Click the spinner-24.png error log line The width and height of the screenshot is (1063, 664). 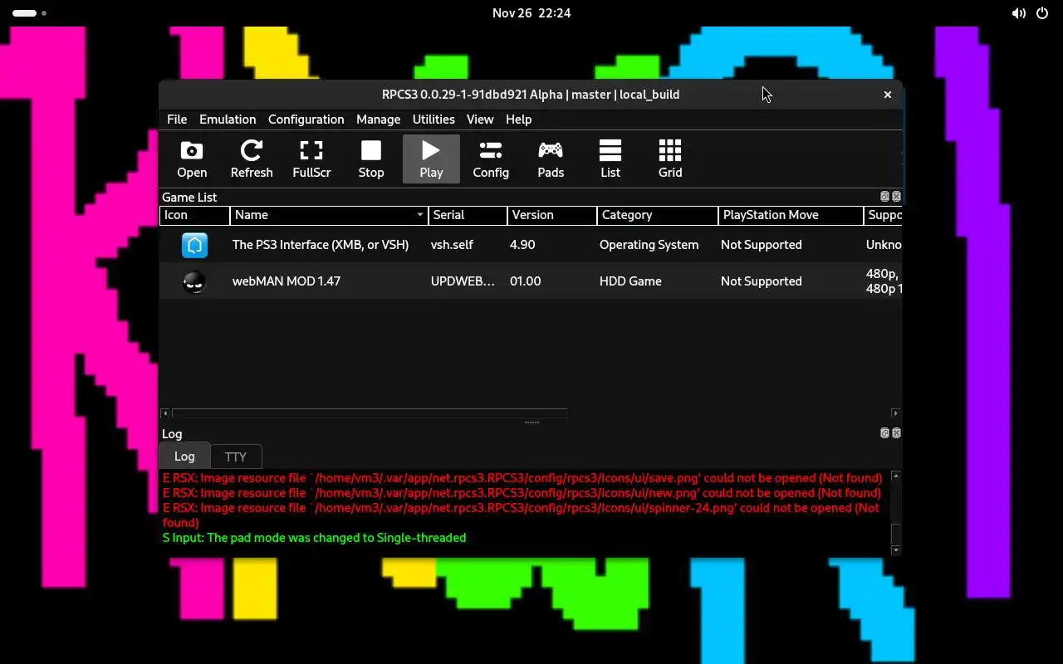pos(521,515)
